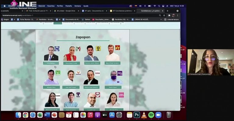Click the Partido Verde logo
Viewport: 234px width, 121px height.
click(58, 73)
